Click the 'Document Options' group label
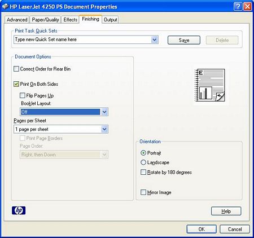This screenshot has width=254, height=238. click(x=33, y=56)
